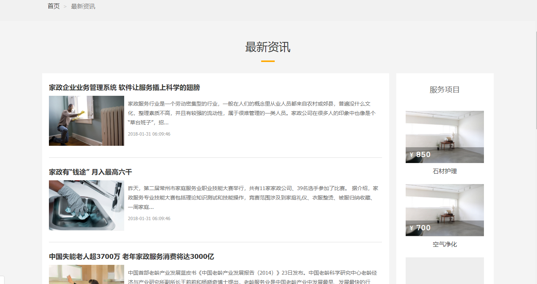Click the ¥700 price overlay

tap(420, 228)
